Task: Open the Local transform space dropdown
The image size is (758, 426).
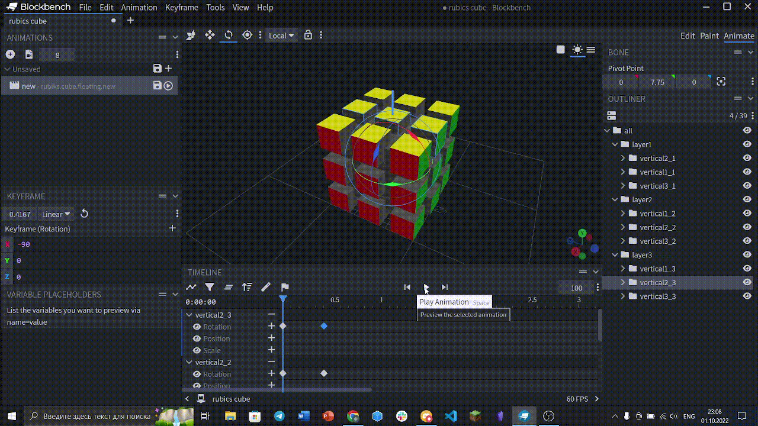Action: click(281, 35)
